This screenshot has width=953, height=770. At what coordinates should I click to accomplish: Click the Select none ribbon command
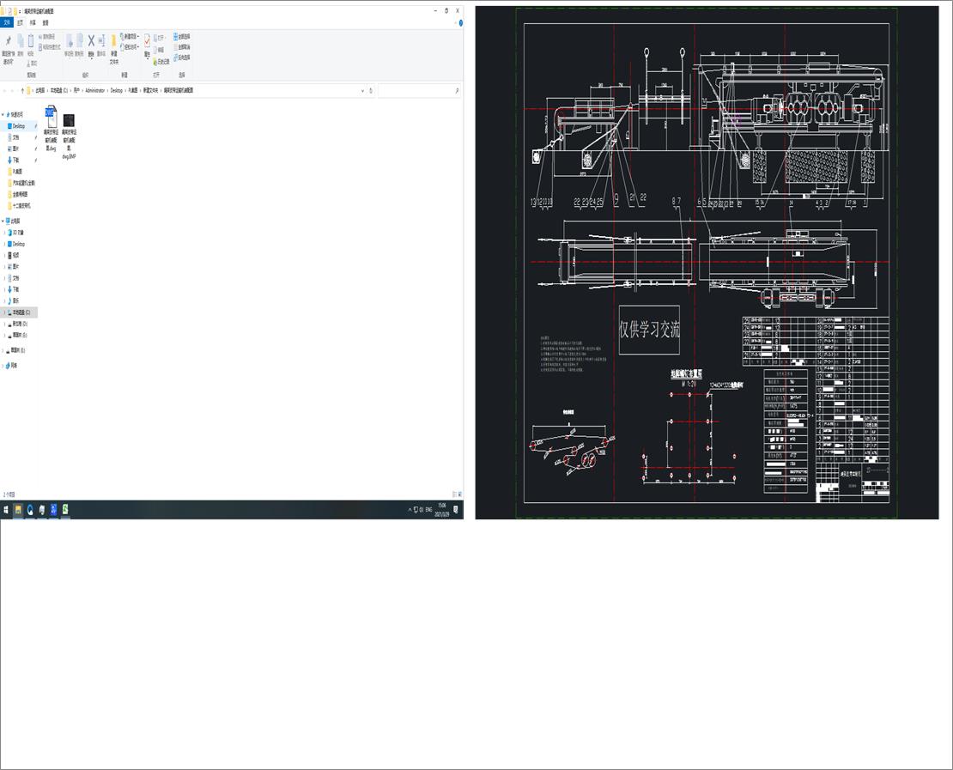coord(182,47)
